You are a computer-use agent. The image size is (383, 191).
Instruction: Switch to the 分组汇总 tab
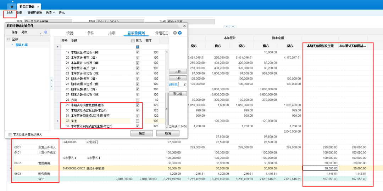click(x=162, y=33)
